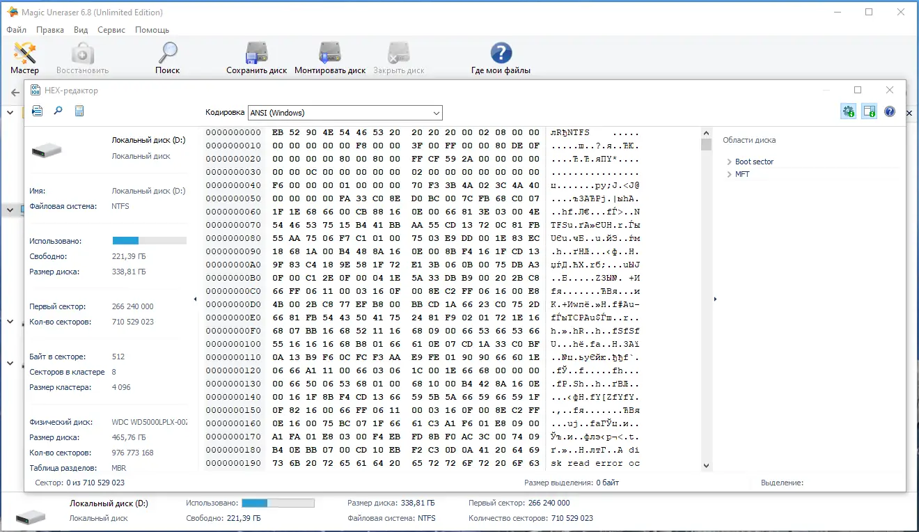Toggle the gear settings panel button

click(x=848, y=111)
